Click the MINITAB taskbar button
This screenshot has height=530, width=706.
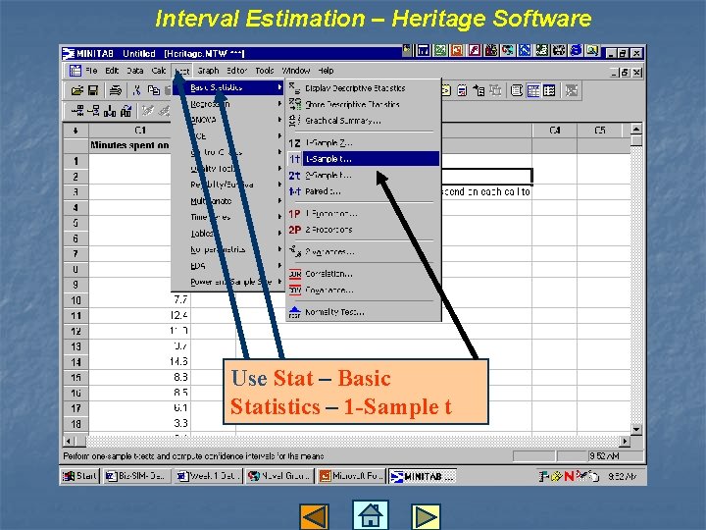pos(423,476)
